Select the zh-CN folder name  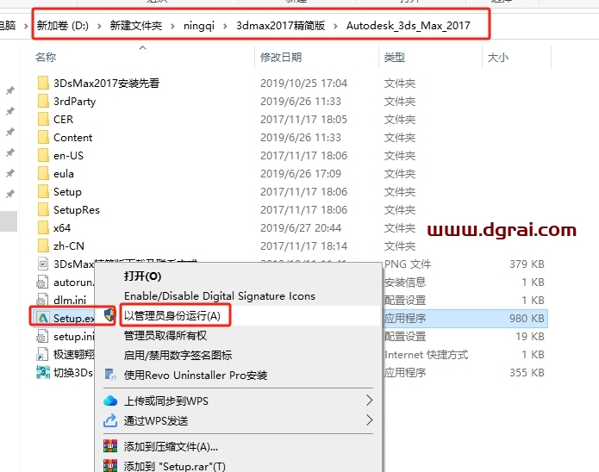(x=69, y=246)
